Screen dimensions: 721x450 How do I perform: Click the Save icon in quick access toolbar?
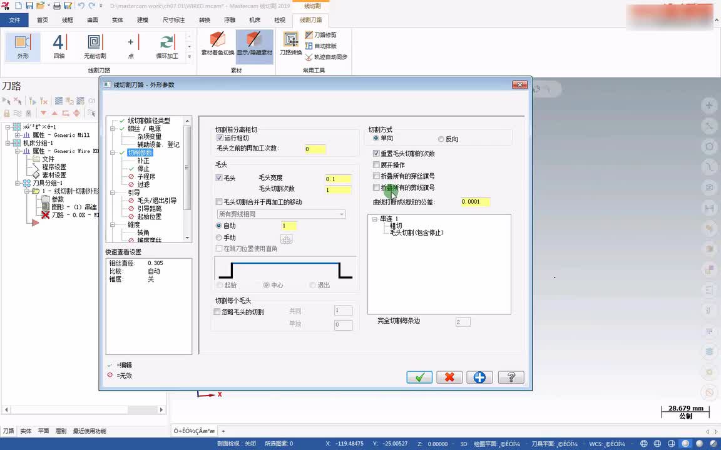(x=29, y=6)
